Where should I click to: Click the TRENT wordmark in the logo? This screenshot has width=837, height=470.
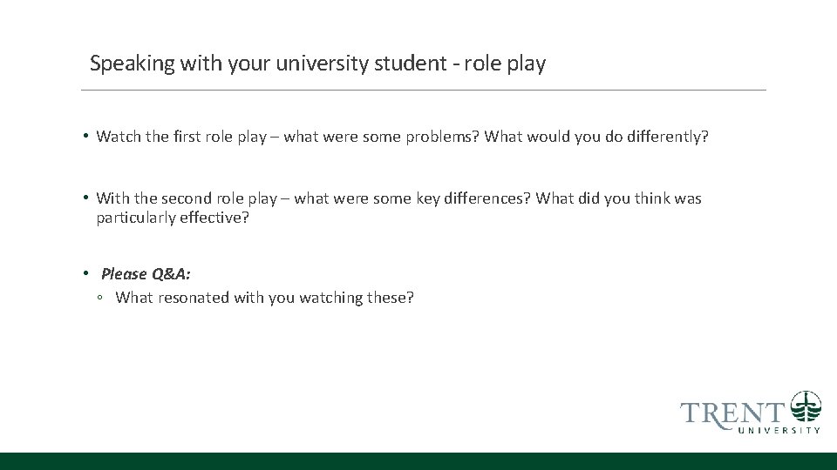732,413
